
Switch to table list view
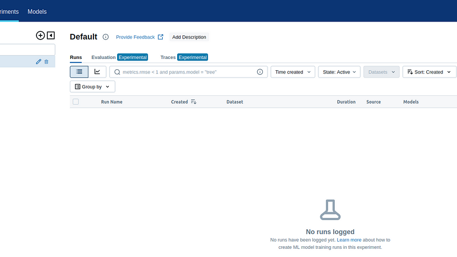coord(79,72)
